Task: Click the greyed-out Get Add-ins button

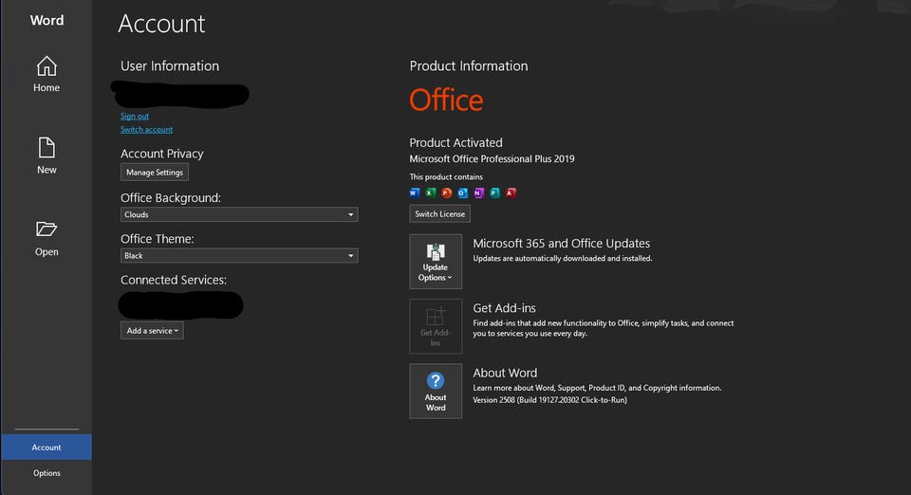Action: tap(436, 327)
